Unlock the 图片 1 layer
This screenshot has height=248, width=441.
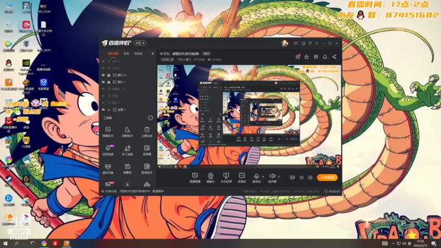(109, 82)
